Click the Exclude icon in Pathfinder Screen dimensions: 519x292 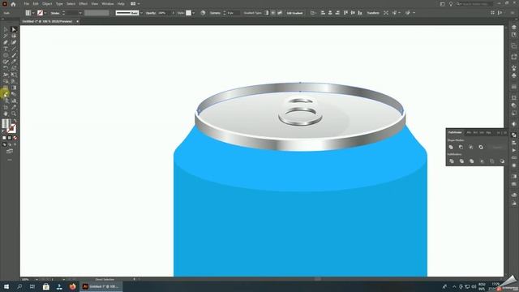pos(481,147)
